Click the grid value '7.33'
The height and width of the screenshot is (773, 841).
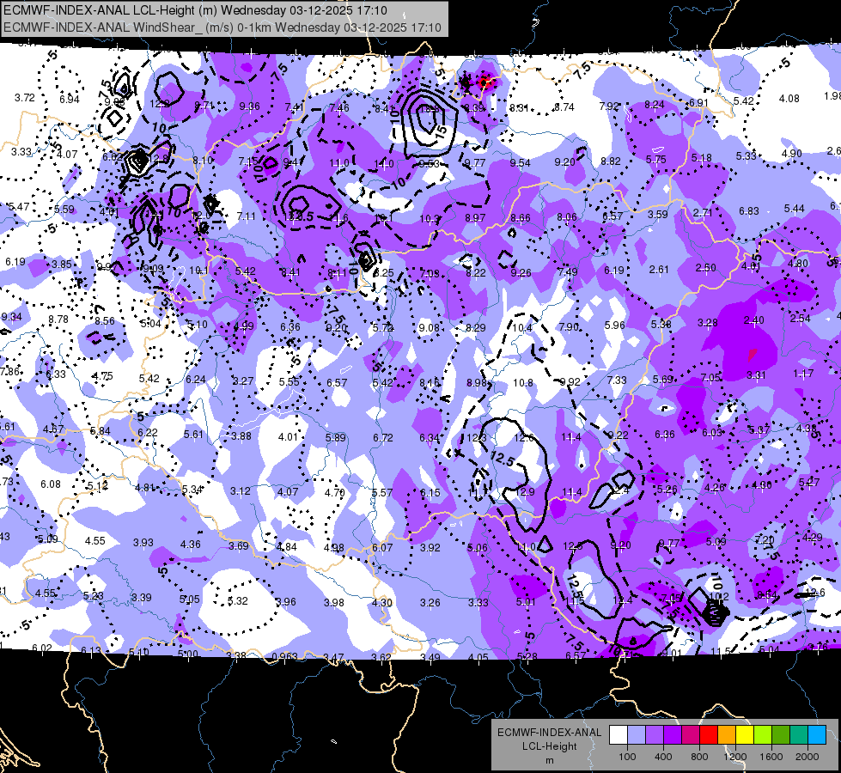click(x=617, y=380)
